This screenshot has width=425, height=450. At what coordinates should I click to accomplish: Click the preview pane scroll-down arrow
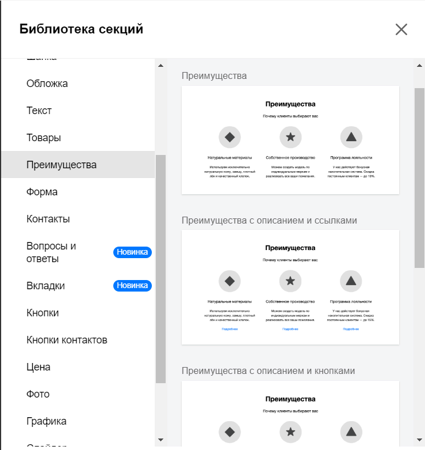tap(419, 440)
